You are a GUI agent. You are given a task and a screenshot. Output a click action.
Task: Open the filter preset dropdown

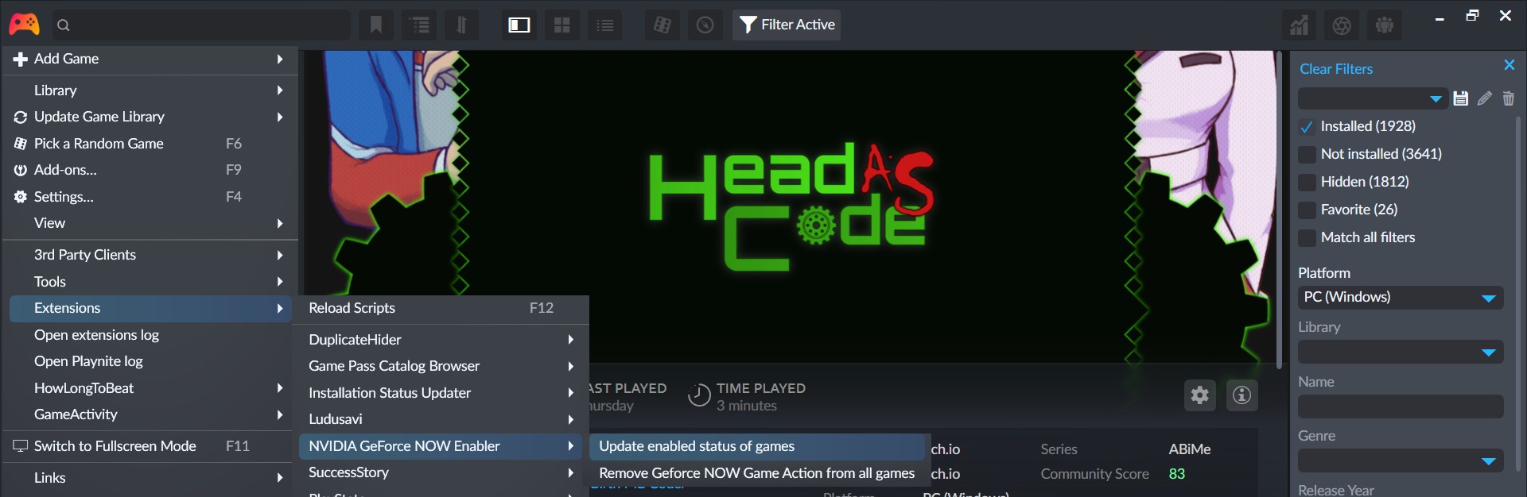(x=1372, y=98)
